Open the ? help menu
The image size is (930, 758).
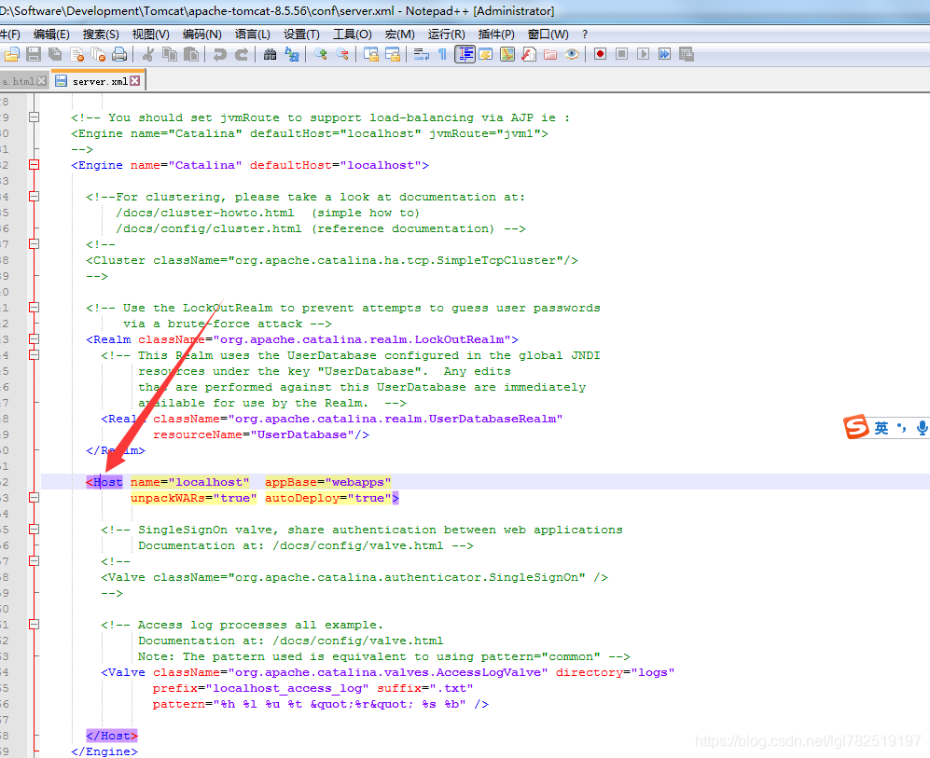pyautogui.click(x=585, y=34)
